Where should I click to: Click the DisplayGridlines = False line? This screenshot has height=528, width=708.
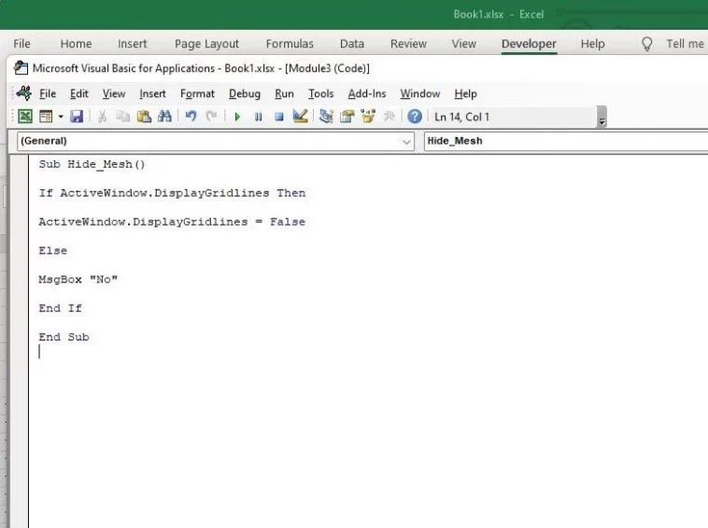[x=172, y=222]
